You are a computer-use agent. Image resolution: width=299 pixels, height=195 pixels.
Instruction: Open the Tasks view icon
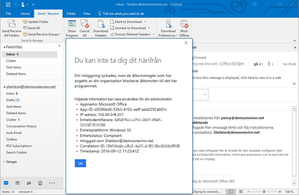click(x=40, y=183)
